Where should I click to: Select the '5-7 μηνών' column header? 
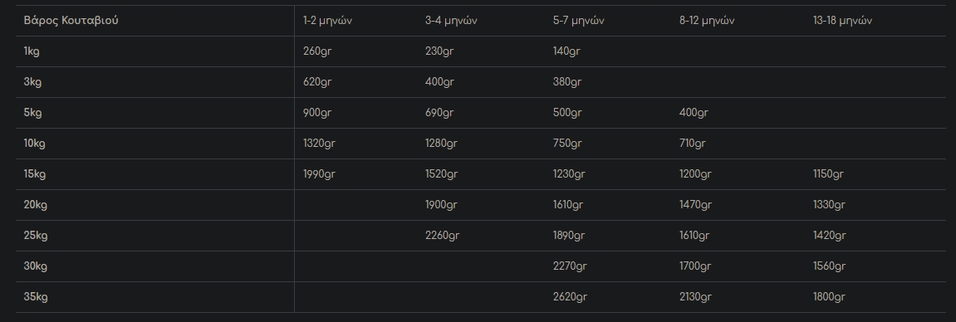pos(579,21)
